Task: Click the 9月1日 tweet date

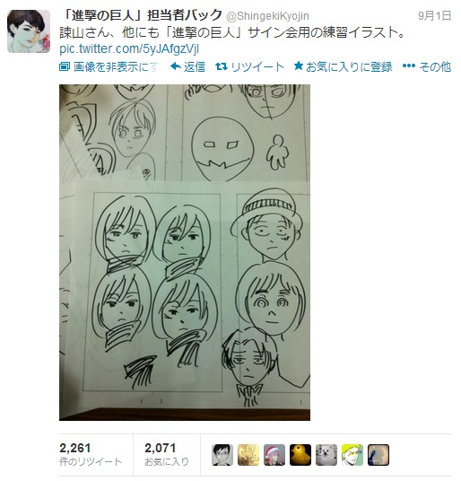Action: pyautogui.click(x=434, y=15)
